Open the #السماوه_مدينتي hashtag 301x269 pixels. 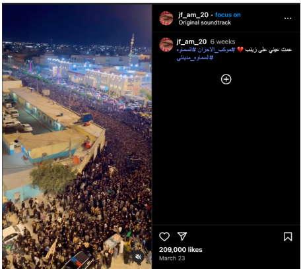coord(195,58)
